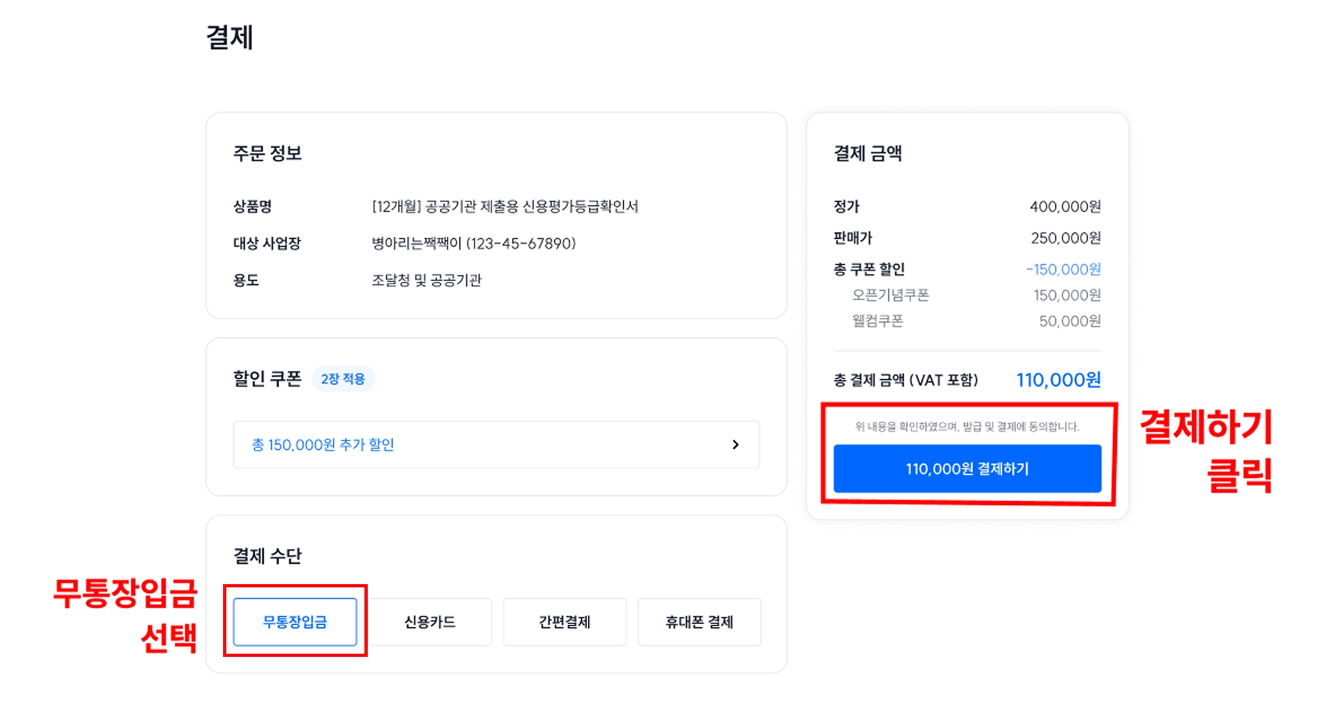Choose 신용카드 payment option
Viewport: 1326px width, 714px height.
pyautogui.click(x=429, y=622)
